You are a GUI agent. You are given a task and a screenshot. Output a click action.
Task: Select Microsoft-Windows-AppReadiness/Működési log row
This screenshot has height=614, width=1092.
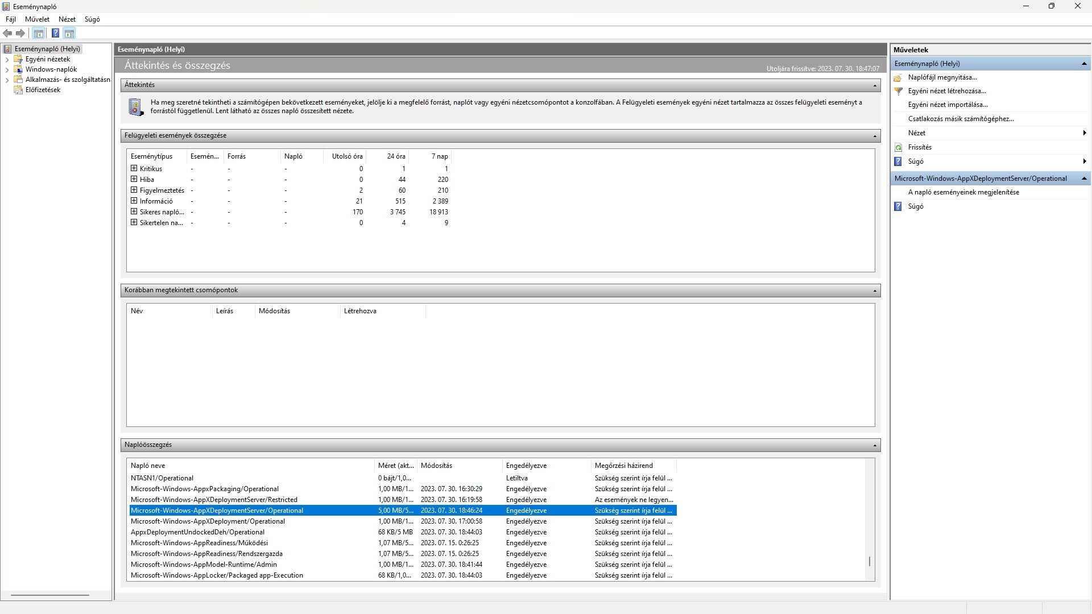click(403, 543)
